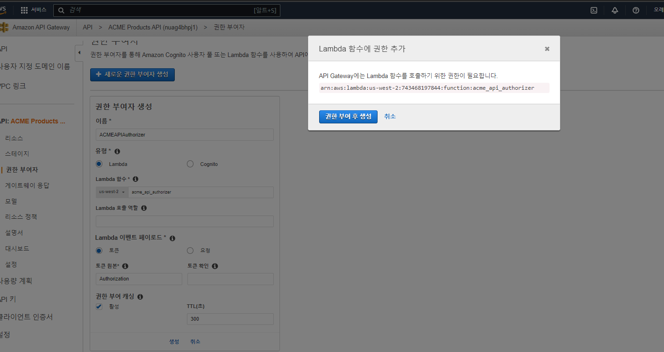Select the Lambda ARN text in dialog
664x352 pixels.
427,88
